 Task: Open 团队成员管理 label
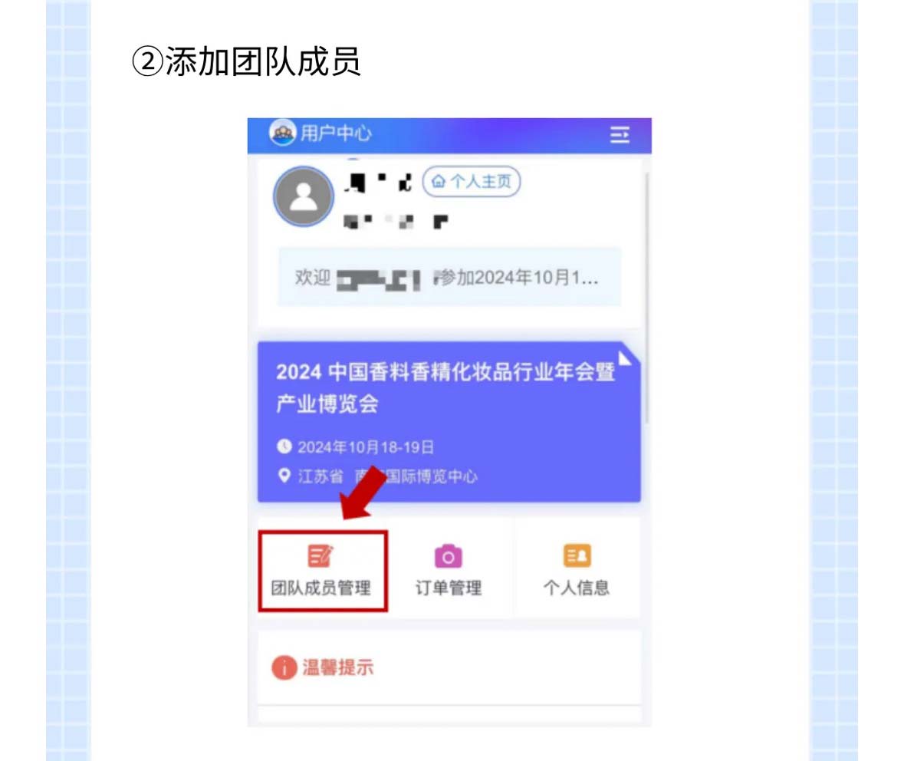(x=321, y=588)
